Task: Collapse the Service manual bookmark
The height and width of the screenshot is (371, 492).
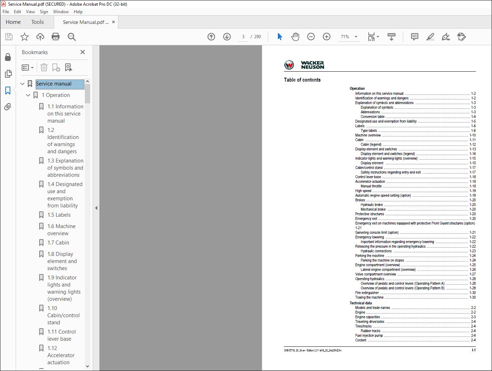Action: click(22, 84)
